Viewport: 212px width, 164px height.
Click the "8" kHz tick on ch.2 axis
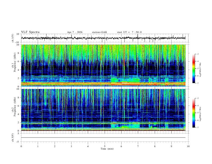coord(19,98)
